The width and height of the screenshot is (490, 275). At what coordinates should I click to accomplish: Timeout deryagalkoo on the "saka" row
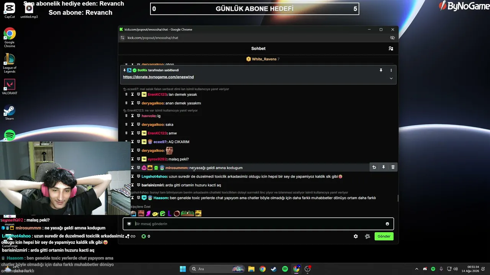132,125
